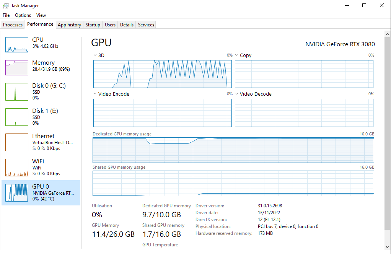Viewport: 391px width, 254px height.
Task: Click the Video Decode graph
Action: tap(304, 113)
